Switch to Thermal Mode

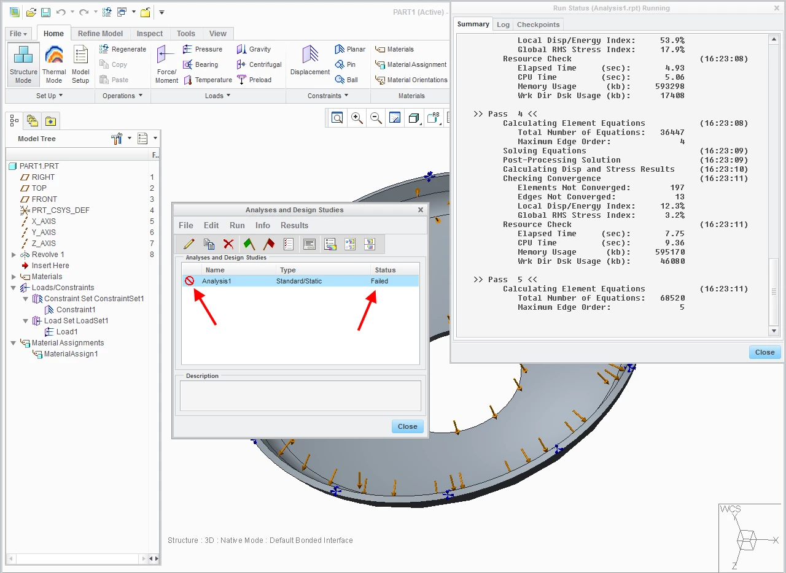tap(54, 64)
